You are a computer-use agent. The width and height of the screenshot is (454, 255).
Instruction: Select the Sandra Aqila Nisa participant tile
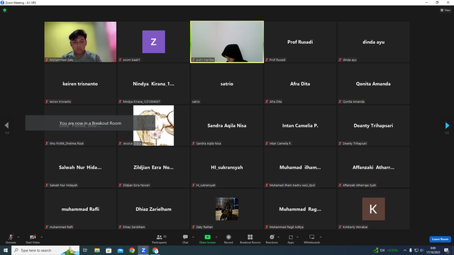pos(227,125)
